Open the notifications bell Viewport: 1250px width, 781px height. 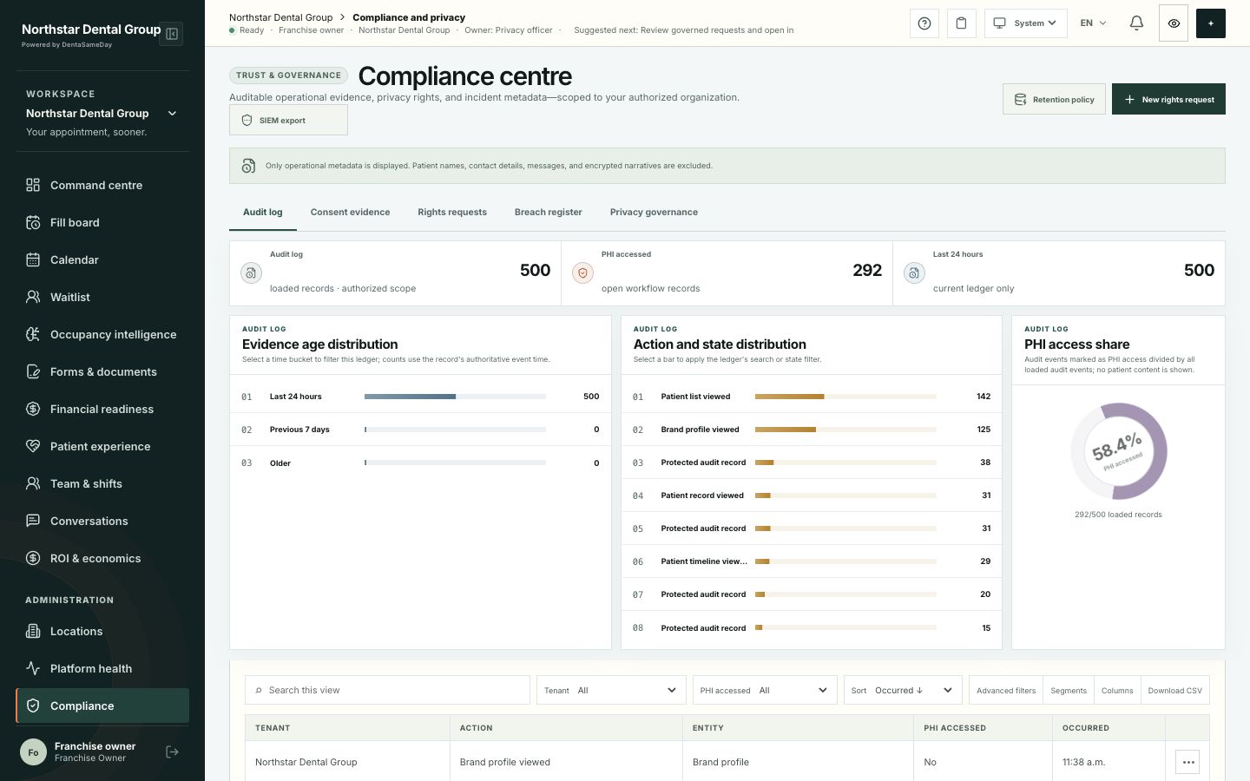tap(1136, 23)
